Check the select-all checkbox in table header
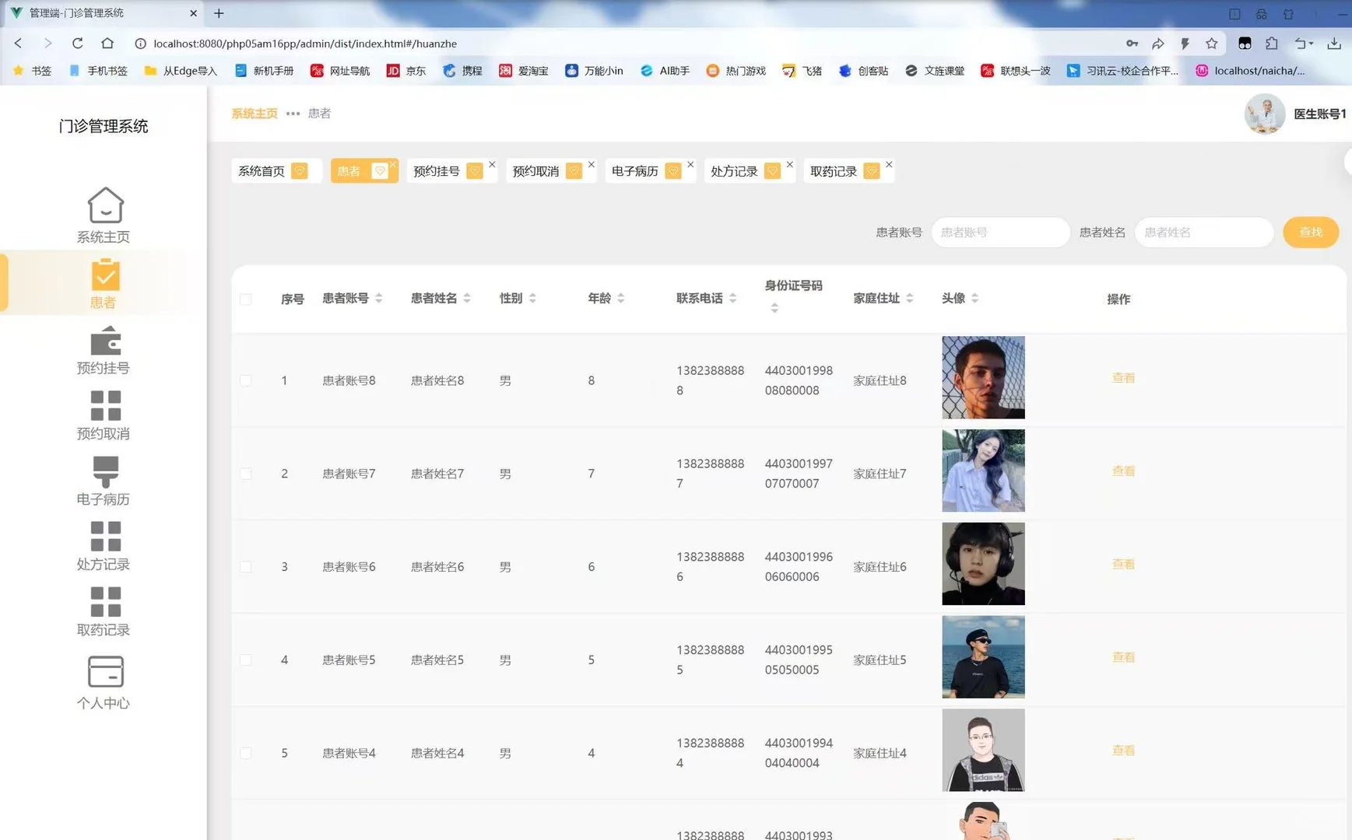The width and height of the screenshot is (1352, 840). coord(246,299)
